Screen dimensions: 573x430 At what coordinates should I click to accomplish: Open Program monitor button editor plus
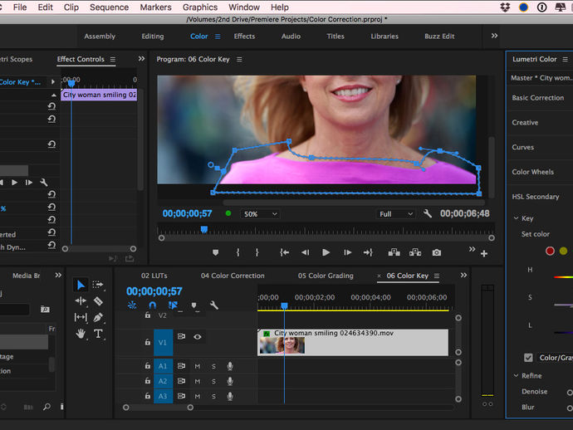coord(484,253)
